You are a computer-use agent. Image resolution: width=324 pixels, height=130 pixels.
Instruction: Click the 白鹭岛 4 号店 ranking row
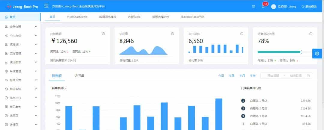point(276,124)
